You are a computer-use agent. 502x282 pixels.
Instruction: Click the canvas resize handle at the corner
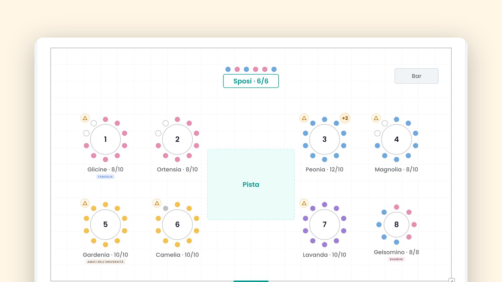pos(452,280)
